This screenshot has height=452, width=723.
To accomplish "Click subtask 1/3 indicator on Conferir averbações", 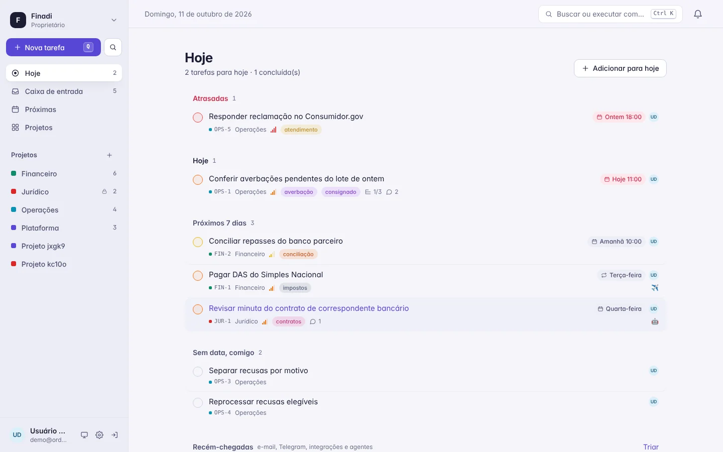I will click(374, 192).
